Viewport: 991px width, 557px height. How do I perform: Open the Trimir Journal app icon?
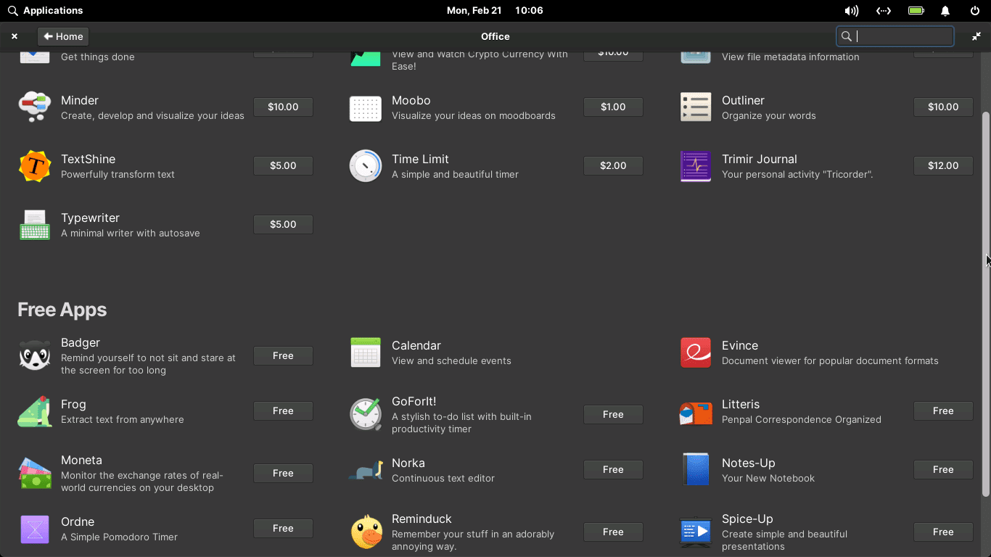[x=696, y=166]
